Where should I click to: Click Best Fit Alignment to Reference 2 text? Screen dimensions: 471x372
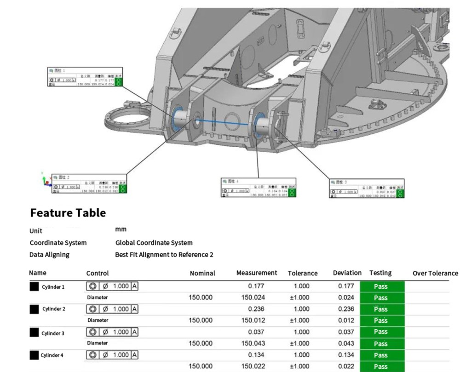pyautogui.click(x=164, y=255)
